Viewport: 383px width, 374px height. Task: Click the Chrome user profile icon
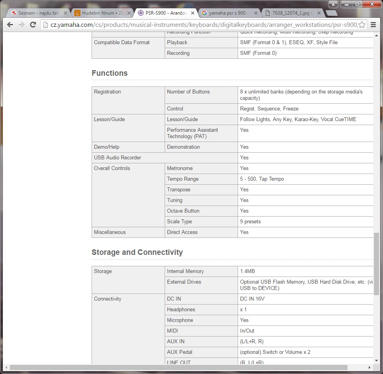point(334,4)
